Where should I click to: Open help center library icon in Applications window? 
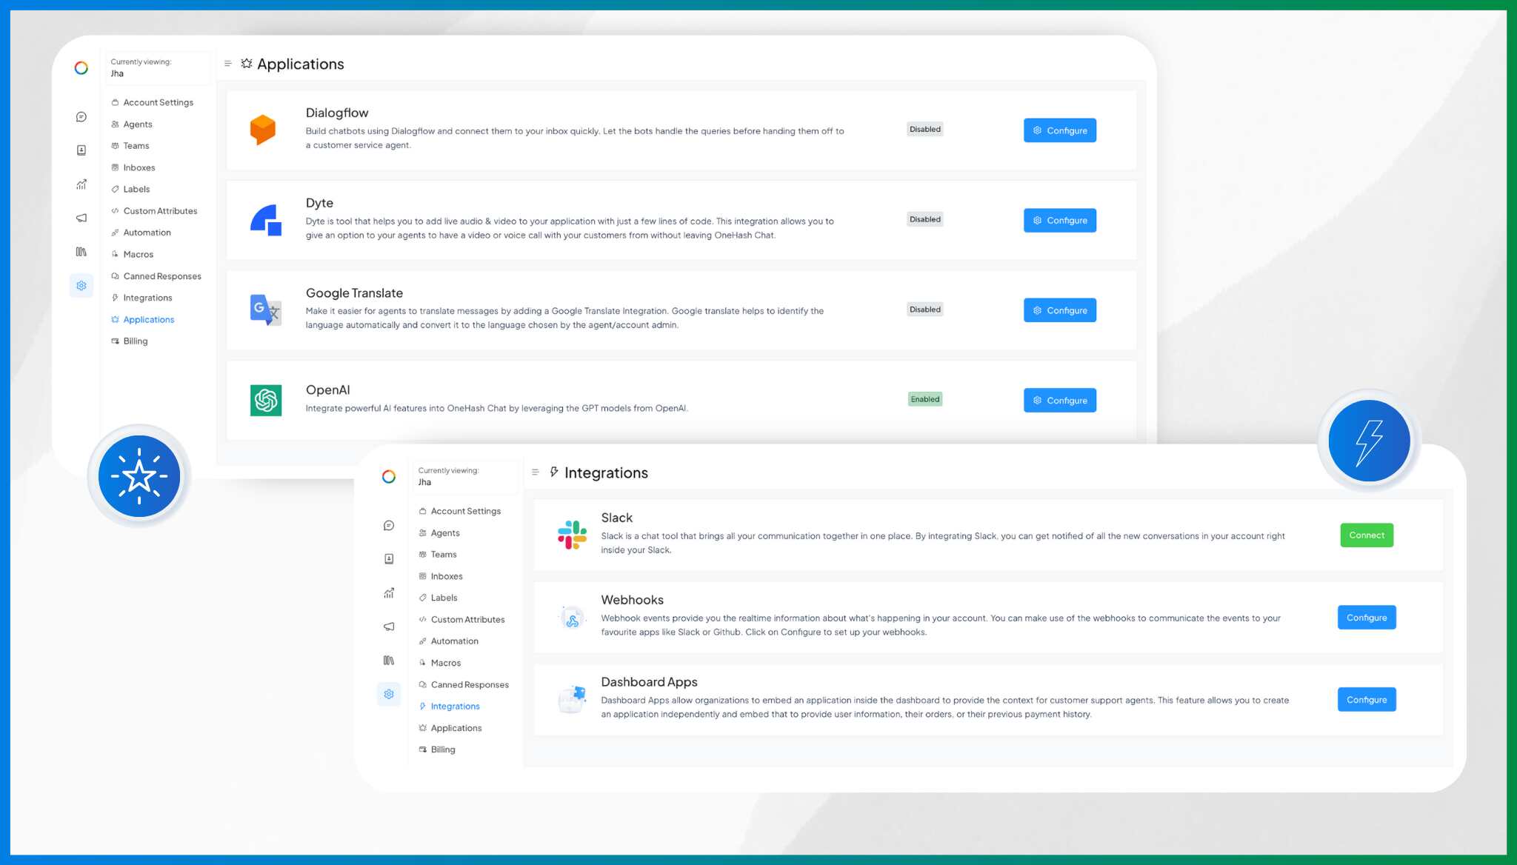click(81, 252)
